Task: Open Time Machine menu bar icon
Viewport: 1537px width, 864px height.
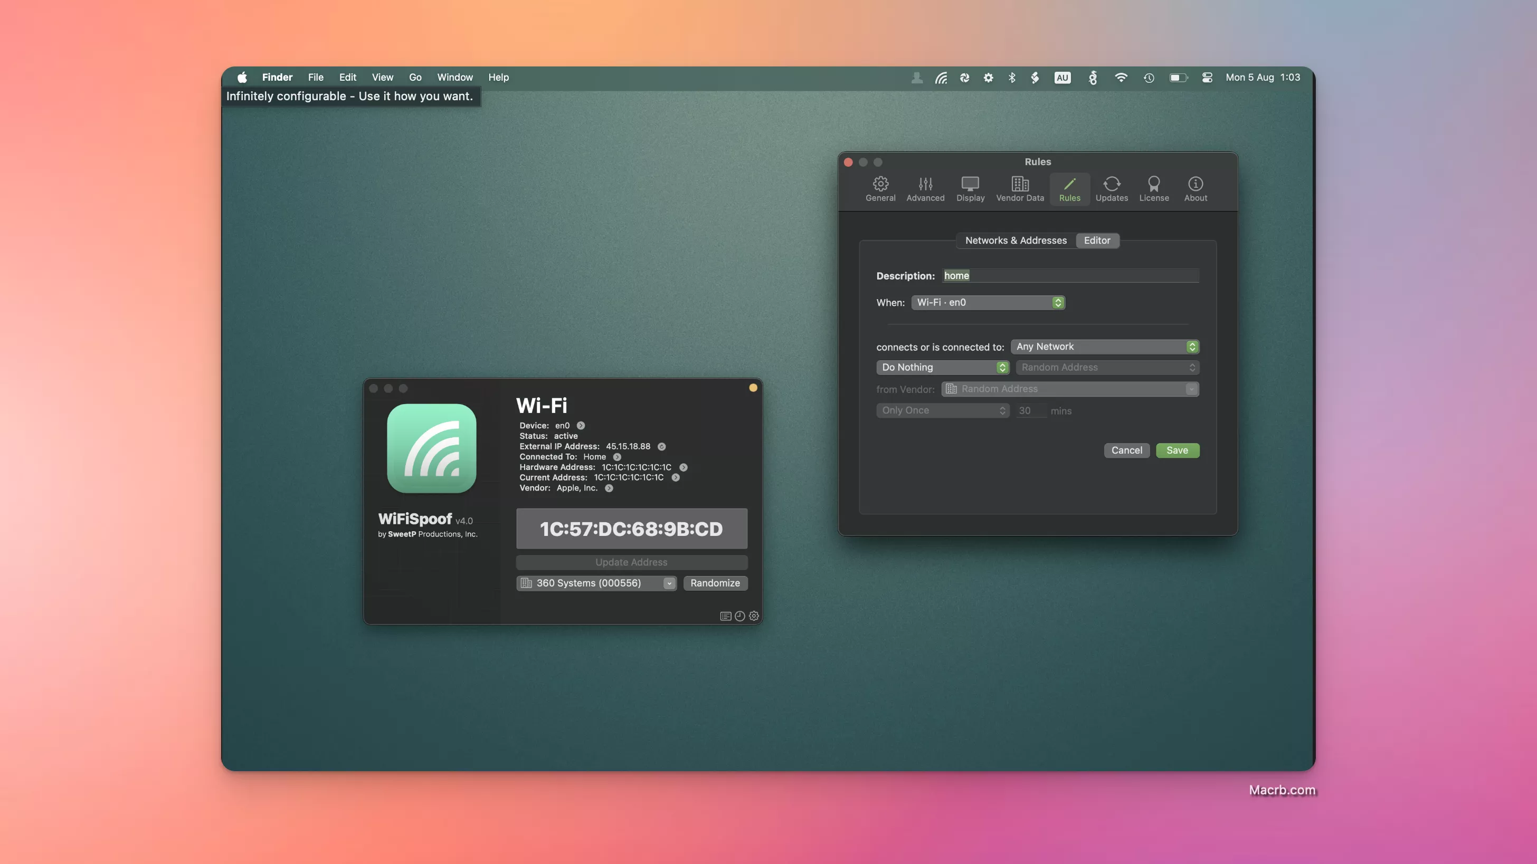Action: (1149, 78)
